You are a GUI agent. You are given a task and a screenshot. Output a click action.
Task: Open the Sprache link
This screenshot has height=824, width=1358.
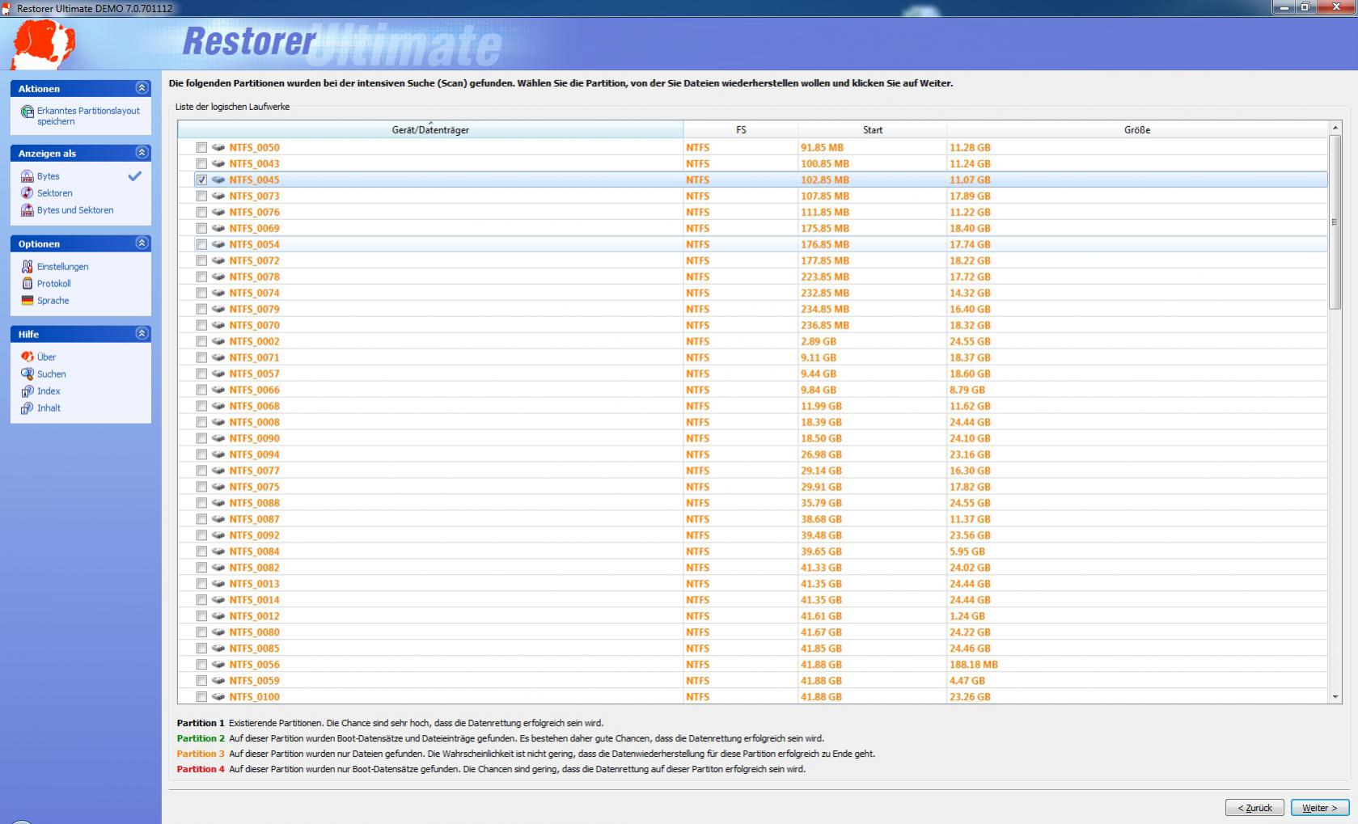point(53,301)
